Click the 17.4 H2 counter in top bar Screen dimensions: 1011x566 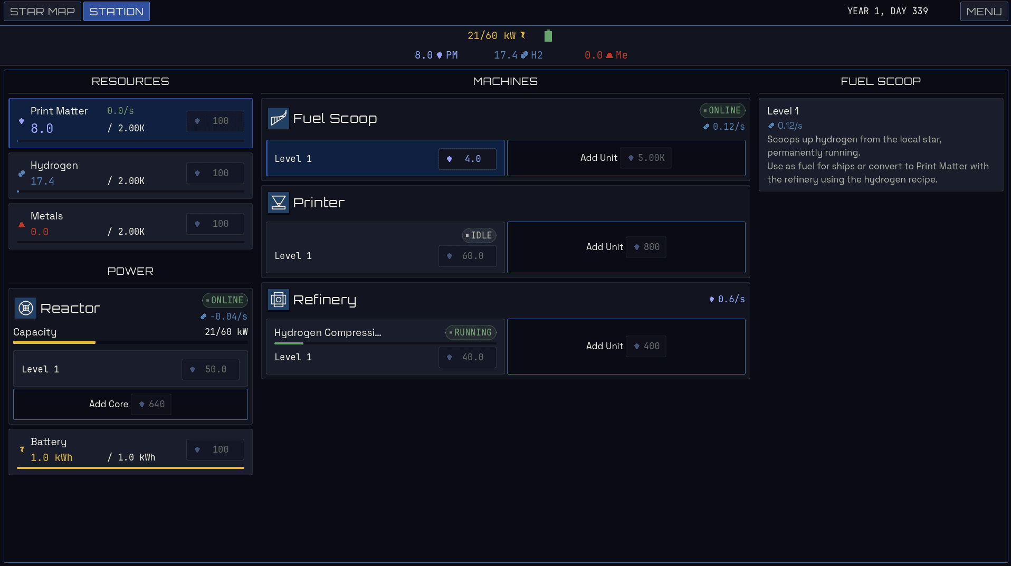518,55
